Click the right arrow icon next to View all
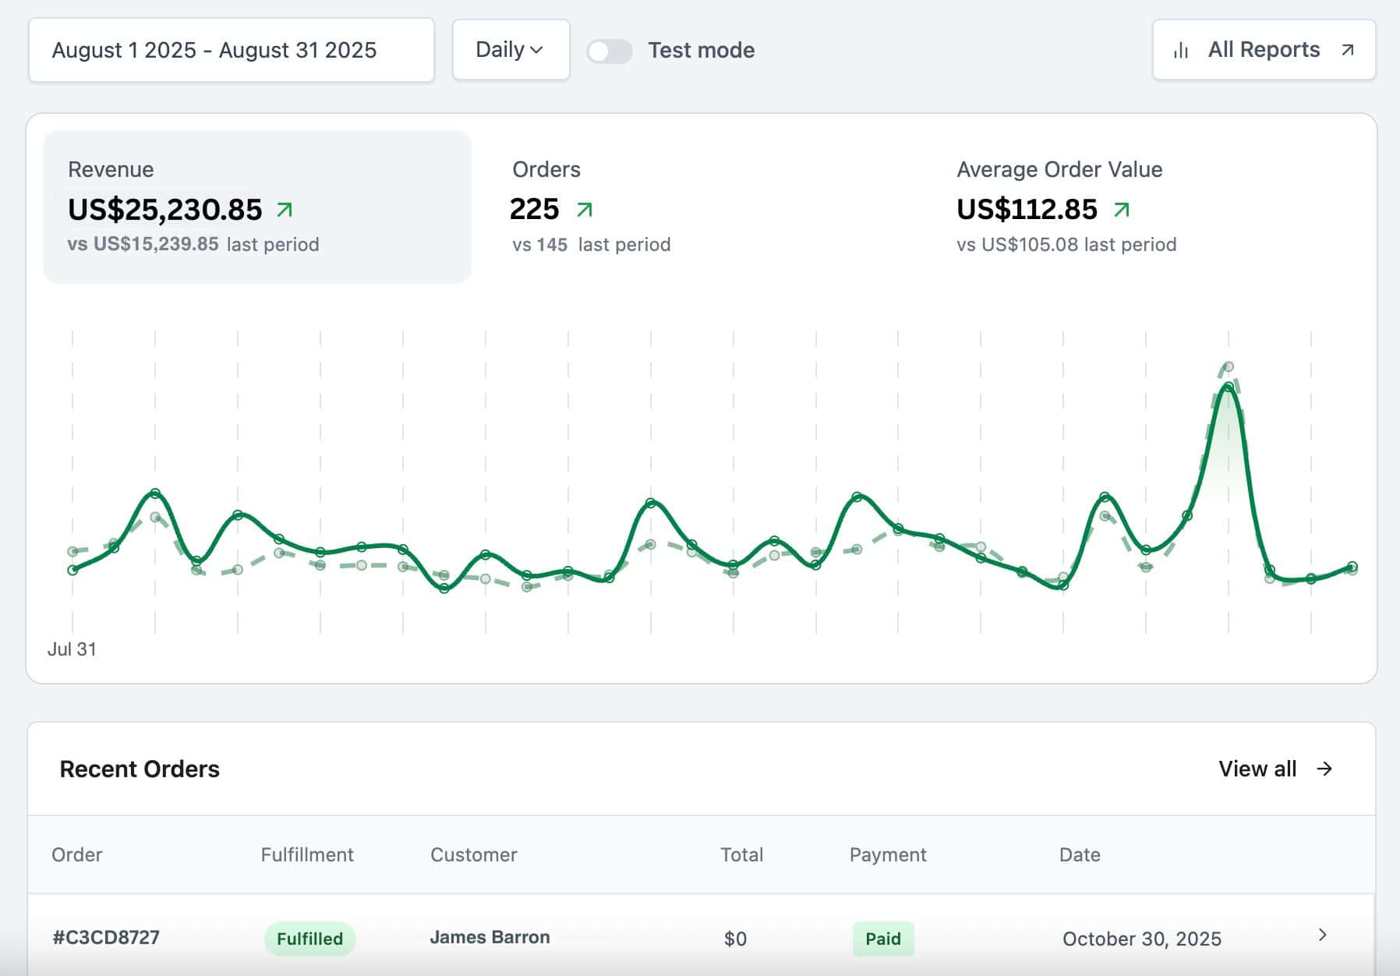The image size is (1400, 976). (1324, 769)
